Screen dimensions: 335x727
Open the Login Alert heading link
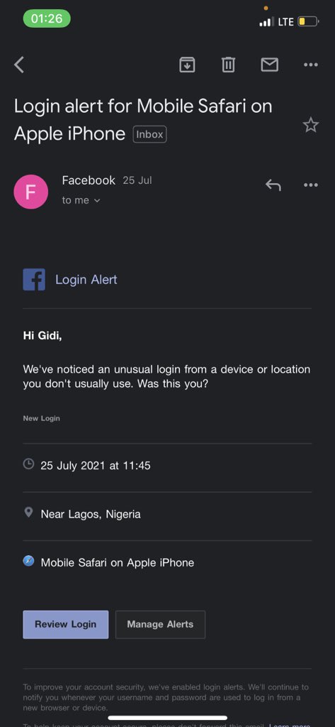pyautogui.click(x=86, y=280)
